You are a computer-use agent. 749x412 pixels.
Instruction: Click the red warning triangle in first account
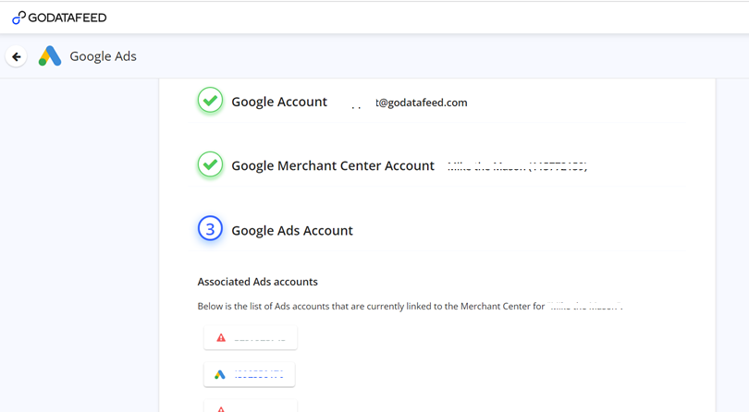221,338
